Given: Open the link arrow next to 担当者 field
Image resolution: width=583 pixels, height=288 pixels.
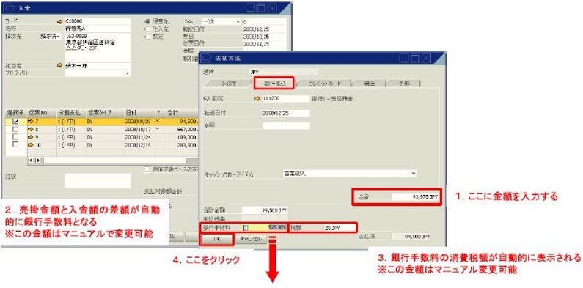Looking at the screenshot, I should click(60, 65).
